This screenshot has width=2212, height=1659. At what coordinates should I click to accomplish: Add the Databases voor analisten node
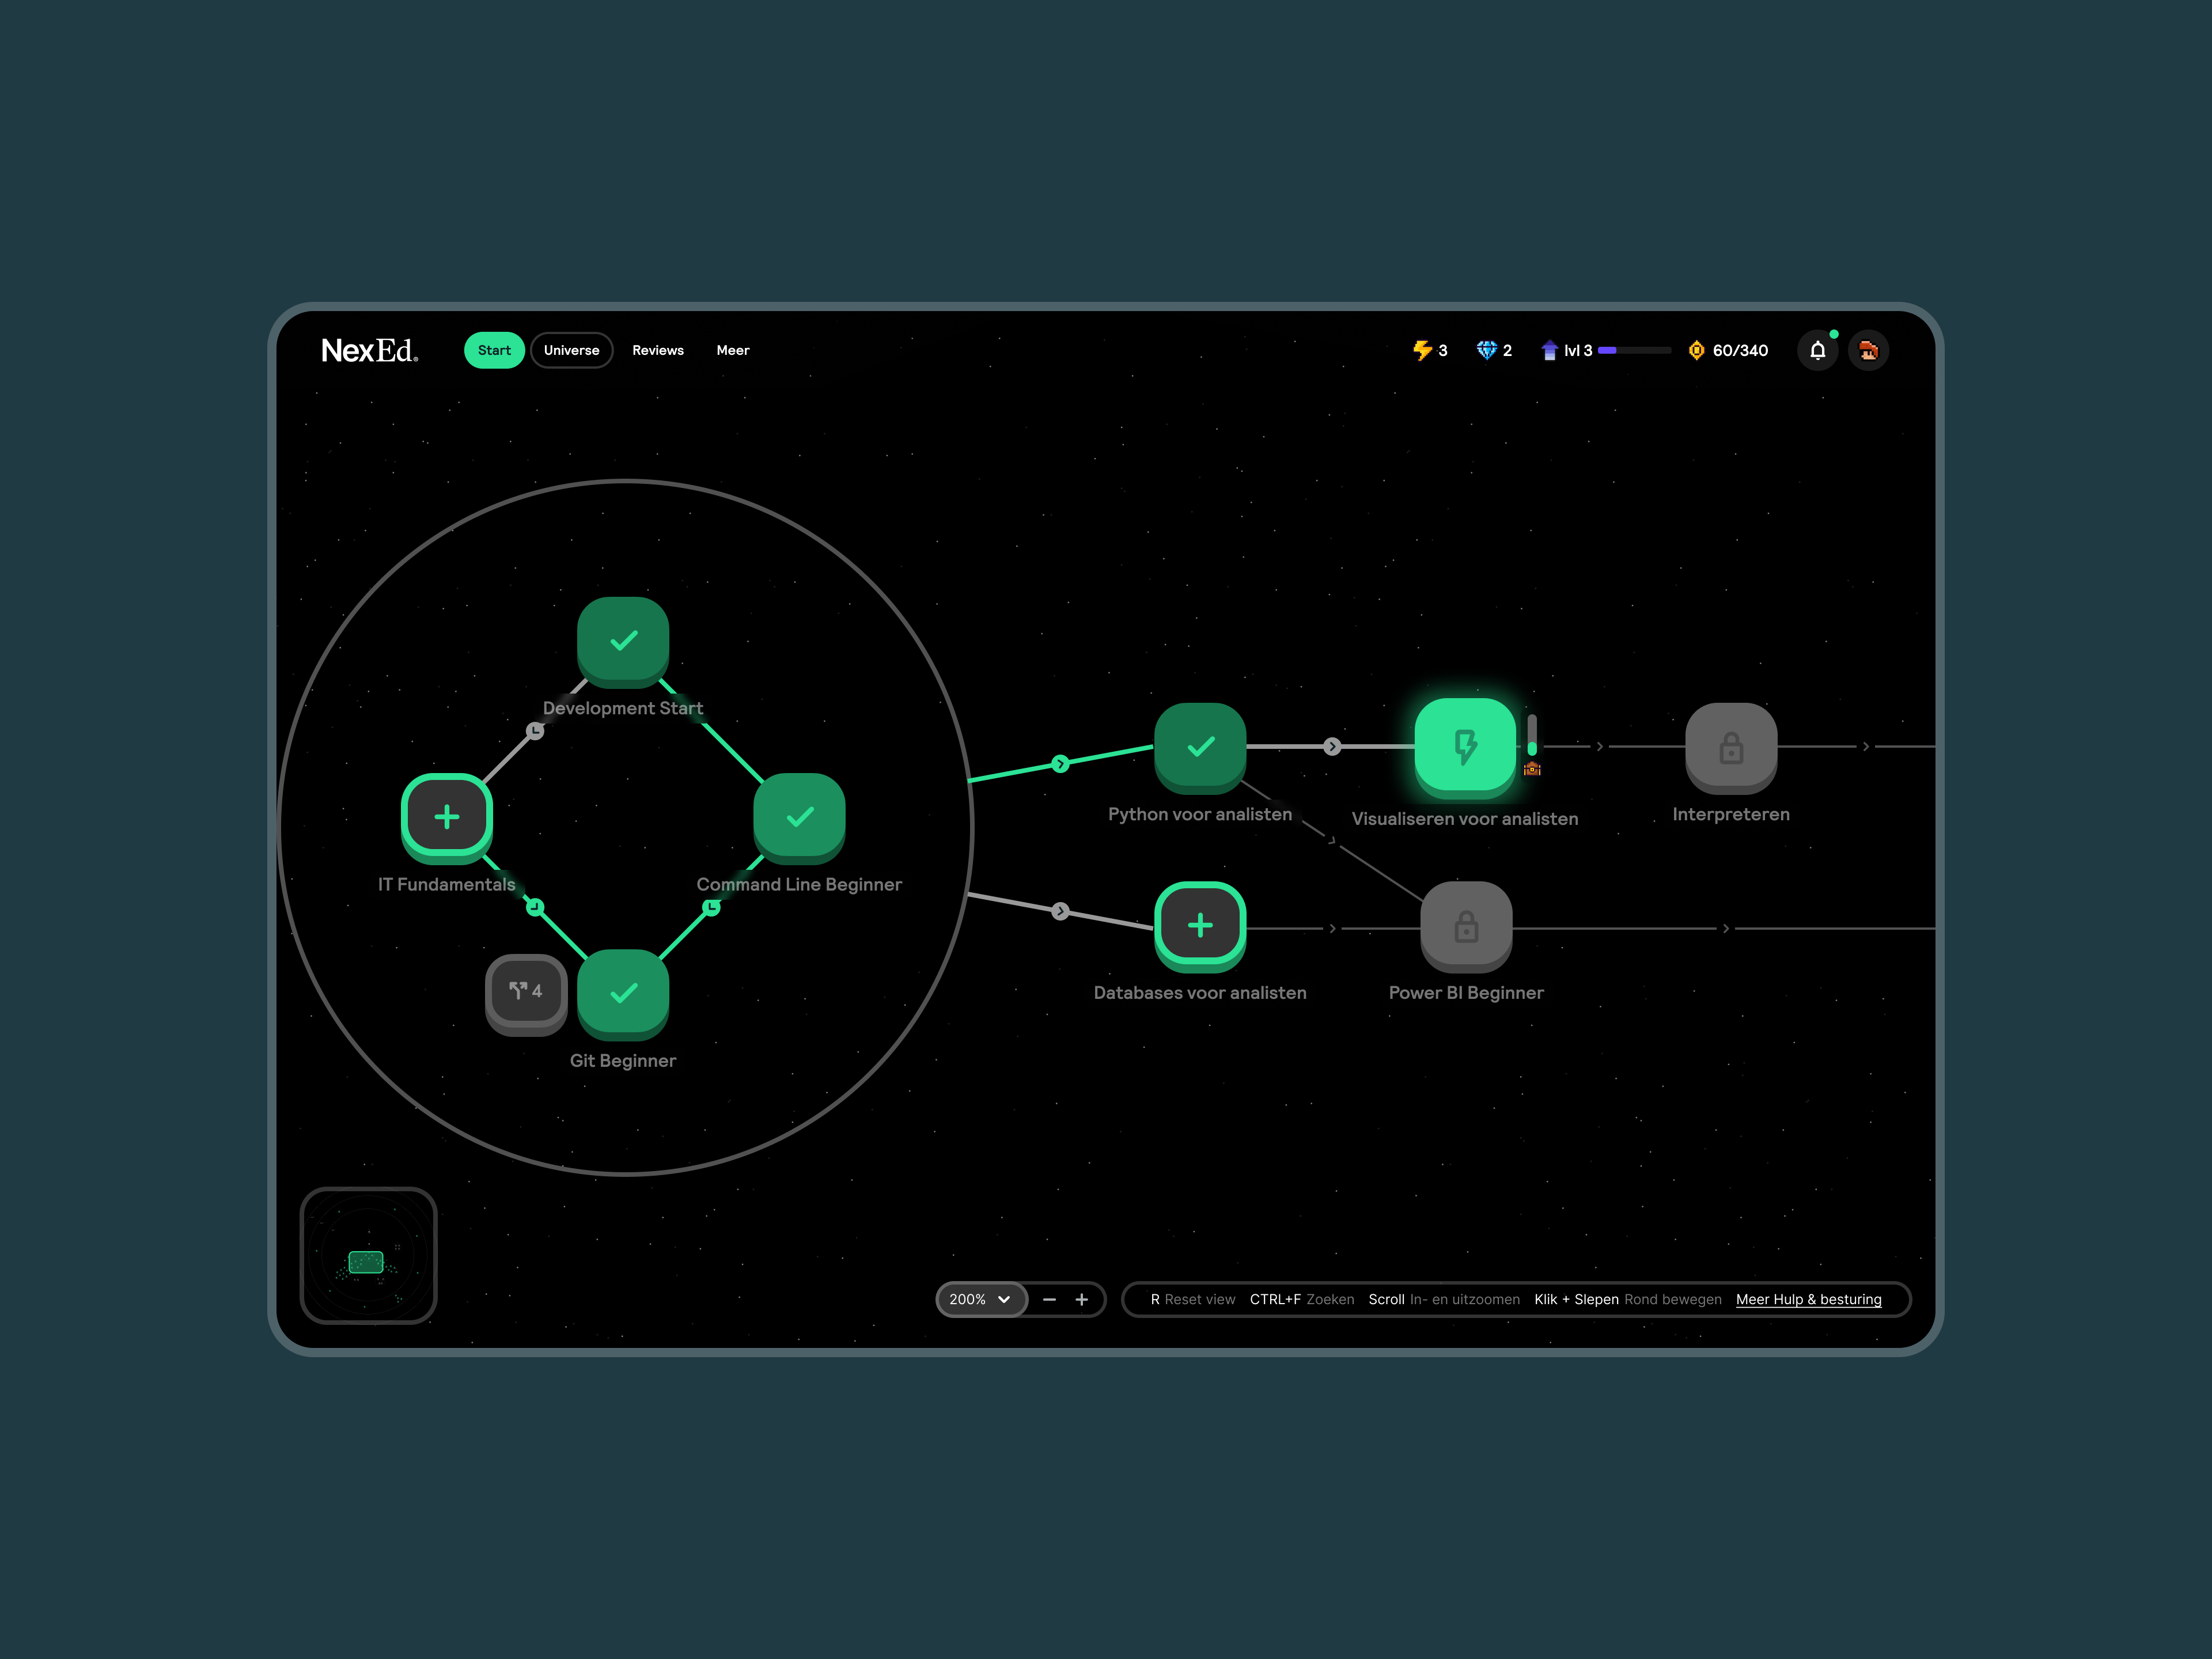tap(1199, 925)
